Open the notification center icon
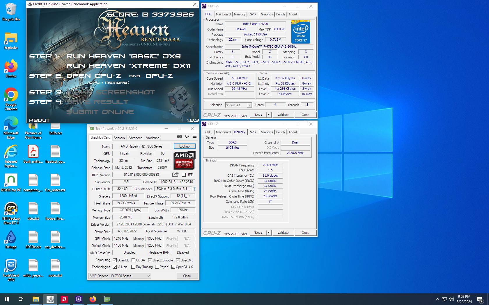489x305 pixels. tap(480, 299)
